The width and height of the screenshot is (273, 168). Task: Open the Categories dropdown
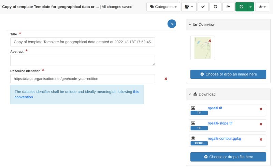[163, 7]
